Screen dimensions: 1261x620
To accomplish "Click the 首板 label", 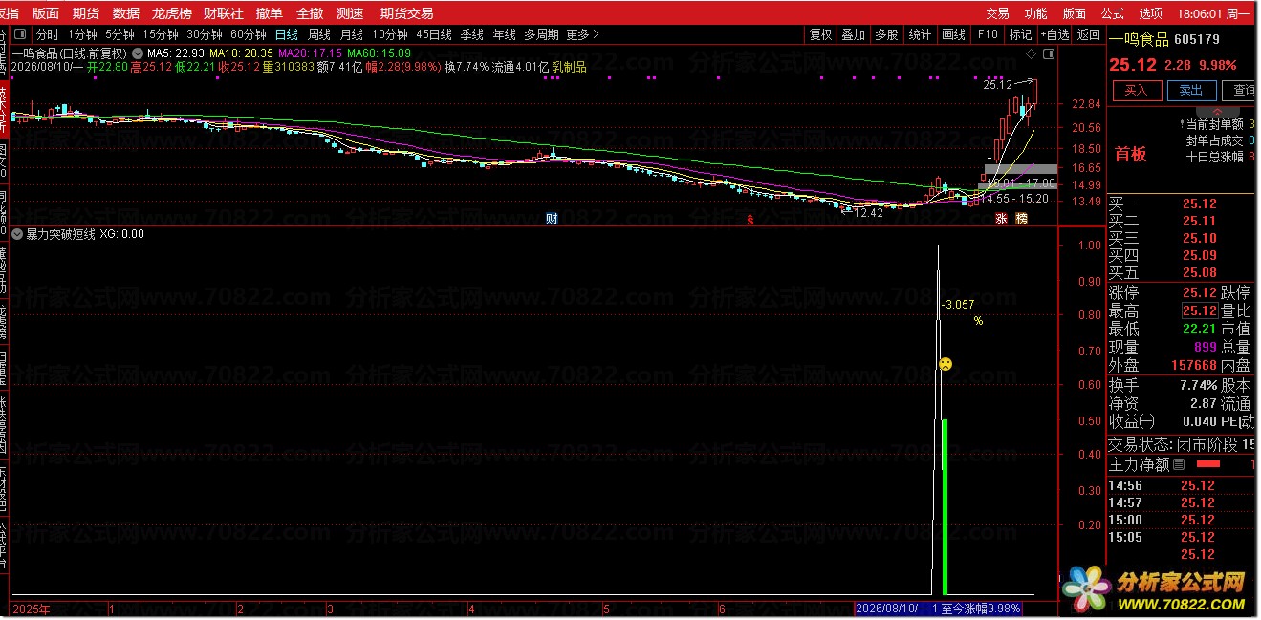I will point(1131,154).
